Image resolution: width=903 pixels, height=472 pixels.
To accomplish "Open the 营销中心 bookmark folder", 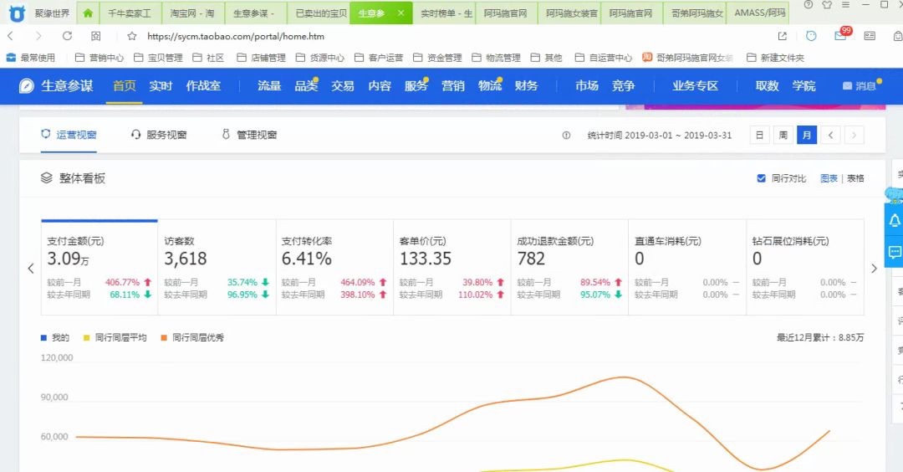I will (x=99, y=58).
